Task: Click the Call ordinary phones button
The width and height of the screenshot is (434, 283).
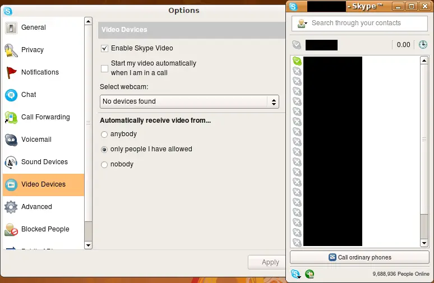Action: [359, 257]
